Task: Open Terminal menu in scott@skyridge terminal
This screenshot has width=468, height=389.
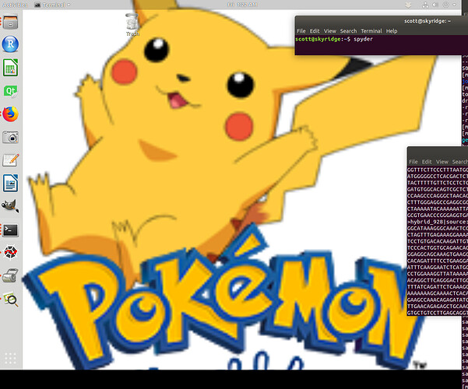Action: [x=371, y=31]
